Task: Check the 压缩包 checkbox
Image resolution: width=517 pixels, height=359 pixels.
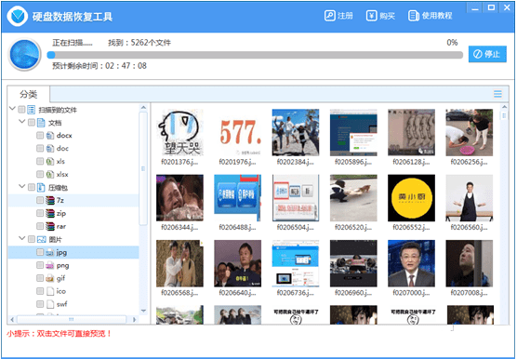Action: click(x=32, y=187)
